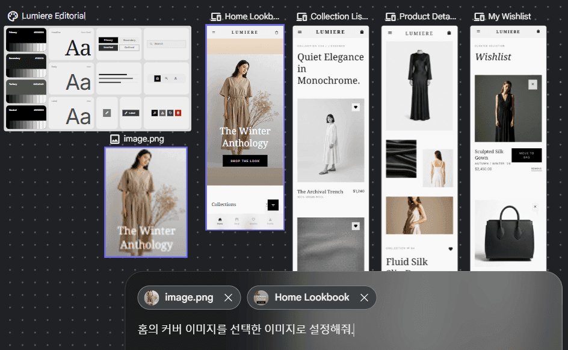The height and width of the screenshot is (350, 568).
Task: Remove image.png chip from the prompt
Action: point(228,298)
